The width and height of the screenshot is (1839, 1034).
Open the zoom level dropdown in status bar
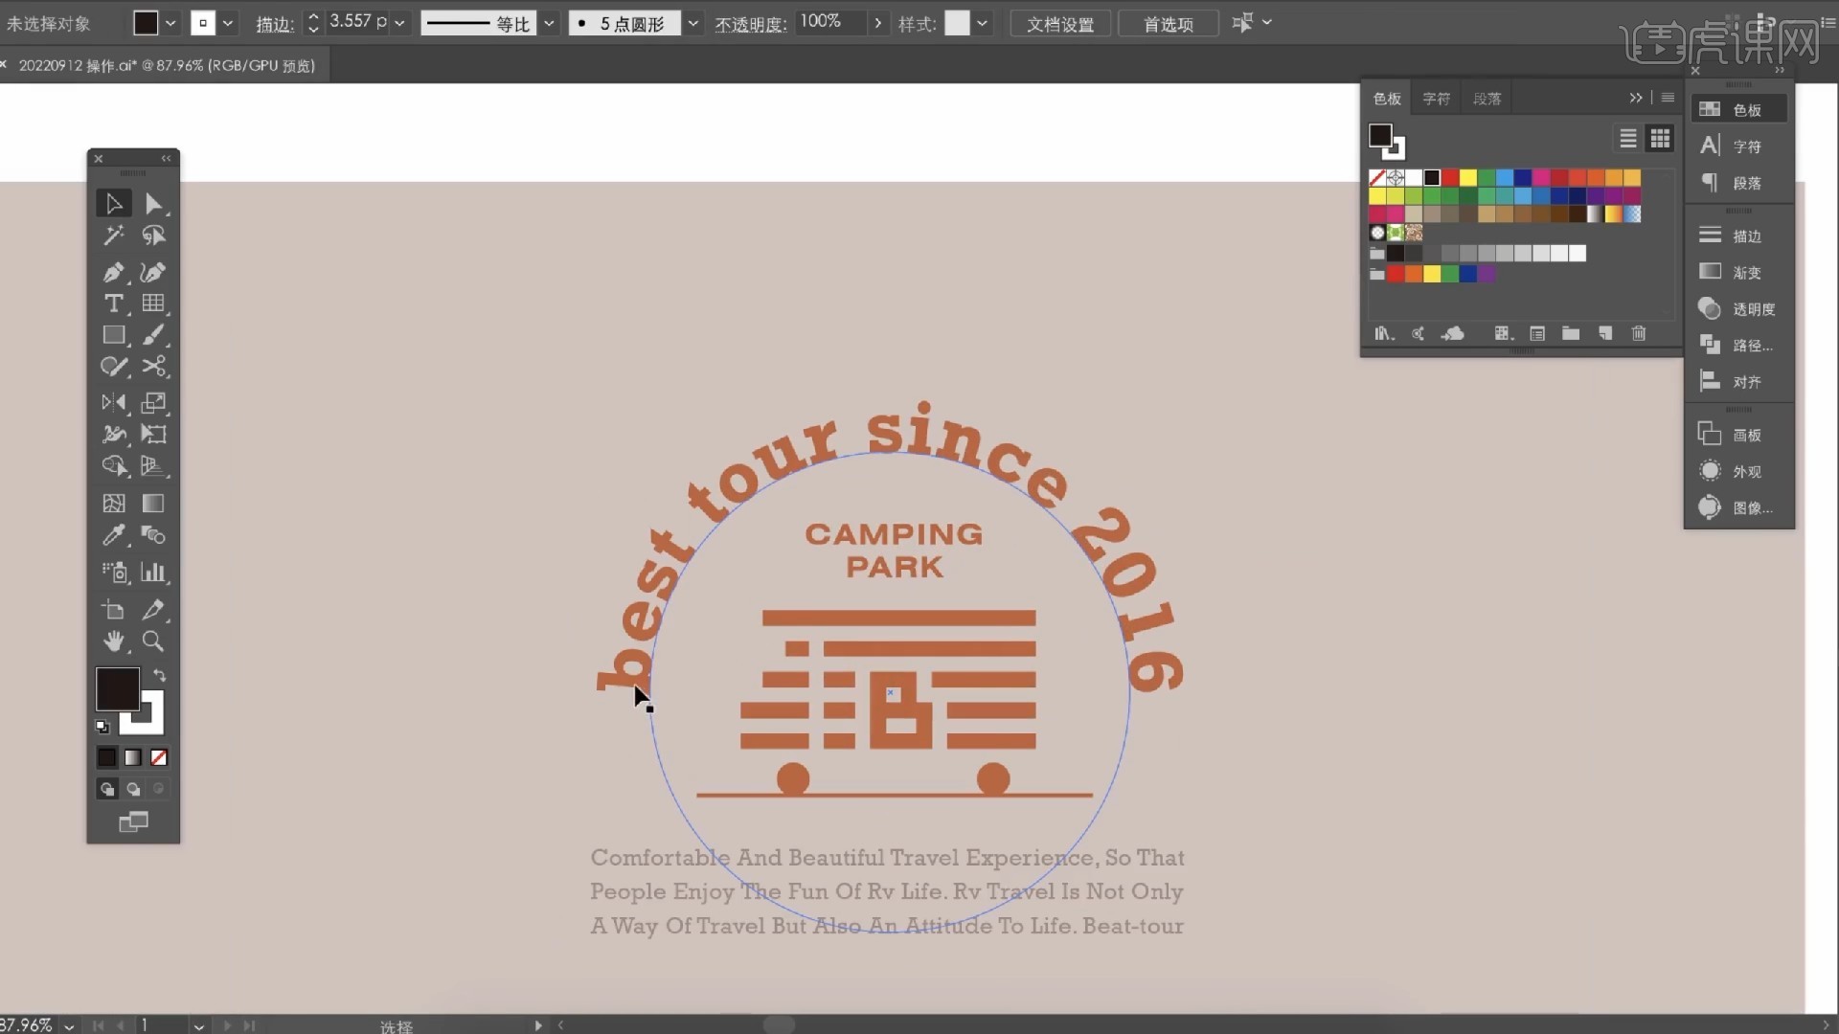69,1025
